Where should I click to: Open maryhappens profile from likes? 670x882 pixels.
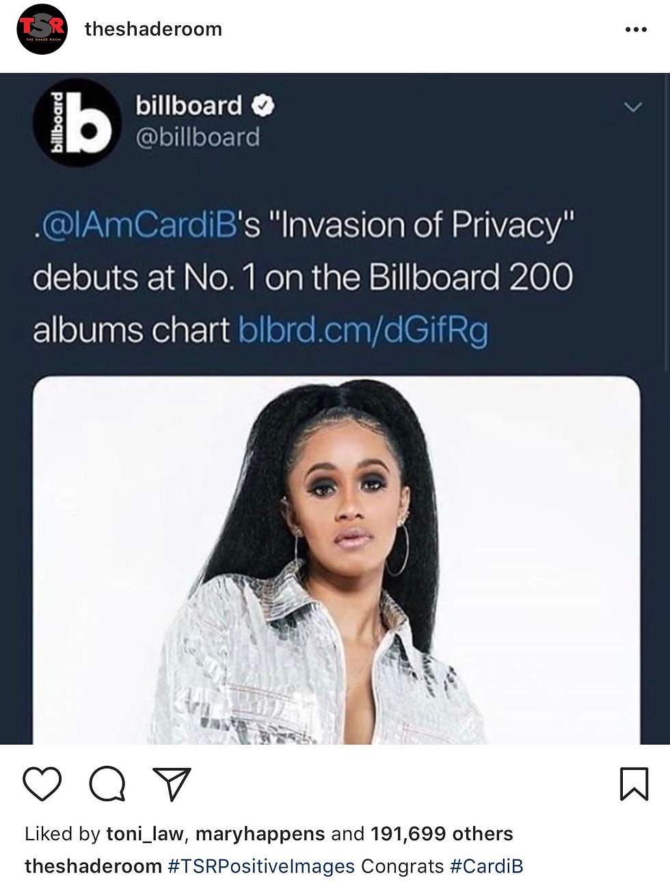(260, 834)
